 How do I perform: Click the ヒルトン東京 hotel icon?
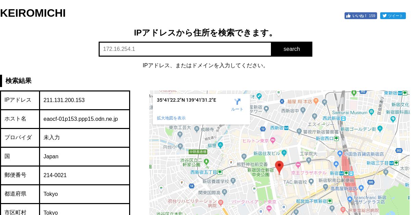click(273, 141)
